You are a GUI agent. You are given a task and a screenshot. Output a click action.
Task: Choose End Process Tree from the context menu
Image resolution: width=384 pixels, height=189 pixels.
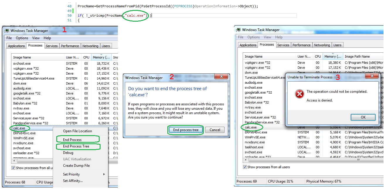(76, 146)
